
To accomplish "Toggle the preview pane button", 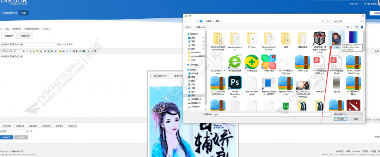I will point(356,27).
